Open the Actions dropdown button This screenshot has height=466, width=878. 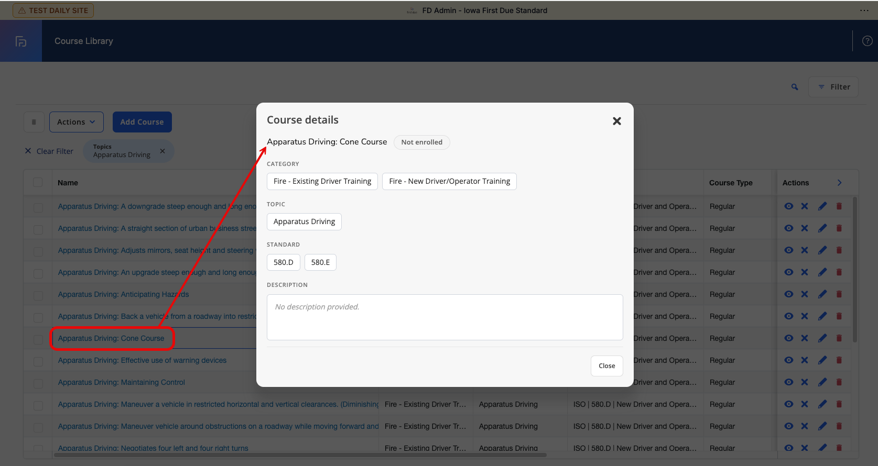[77, 122]
